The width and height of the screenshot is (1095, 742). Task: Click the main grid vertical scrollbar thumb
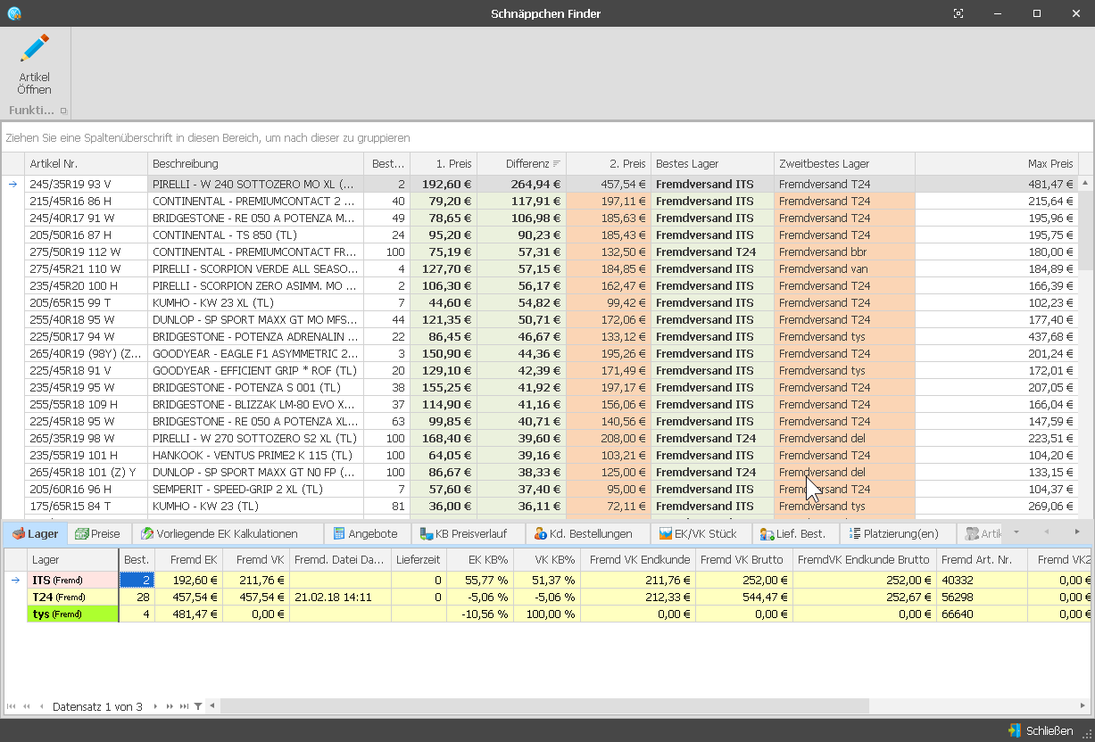1086,230
